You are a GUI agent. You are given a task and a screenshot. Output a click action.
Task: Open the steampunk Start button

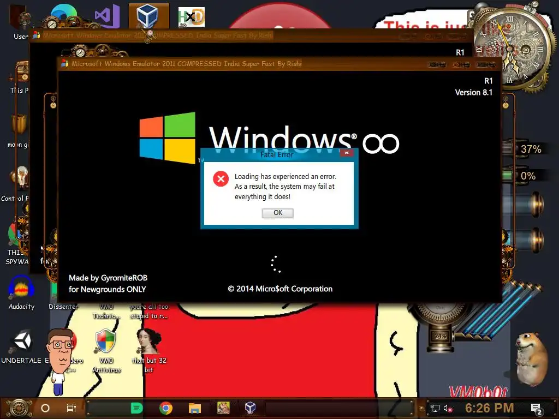click(x=19, y=408)
